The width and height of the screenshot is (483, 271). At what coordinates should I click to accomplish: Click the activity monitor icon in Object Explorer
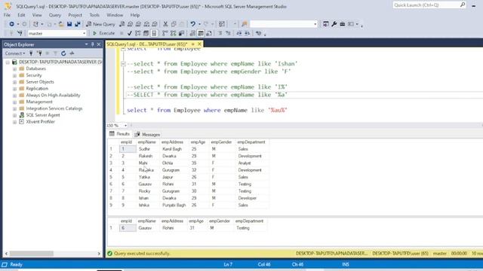click(72, 53)
